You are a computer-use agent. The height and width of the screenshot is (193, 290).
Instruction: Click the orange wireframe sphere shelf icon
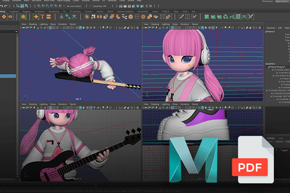point(143,17)
